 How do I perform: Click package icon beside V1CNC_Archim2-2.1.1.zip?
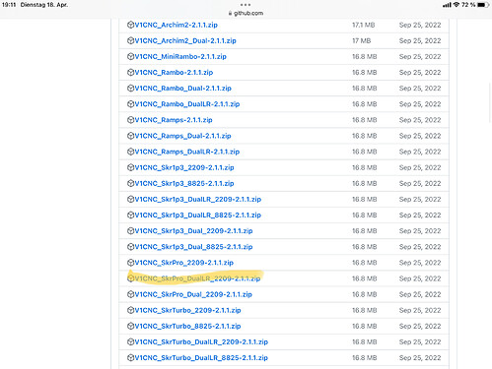130,25
